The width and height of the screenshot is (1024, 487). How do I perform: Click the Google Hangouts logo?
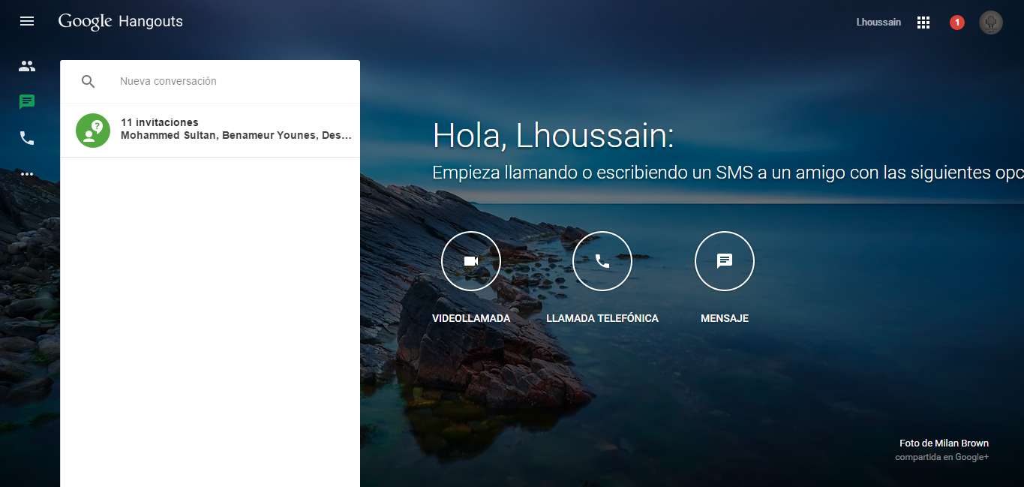[120, 22]
